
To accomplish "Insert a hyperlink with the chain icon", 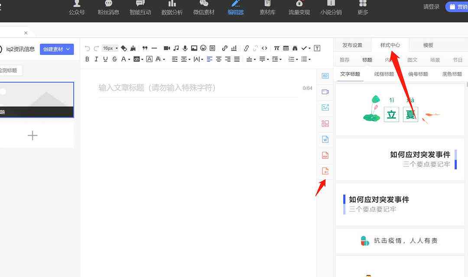I will click(246, 48).
